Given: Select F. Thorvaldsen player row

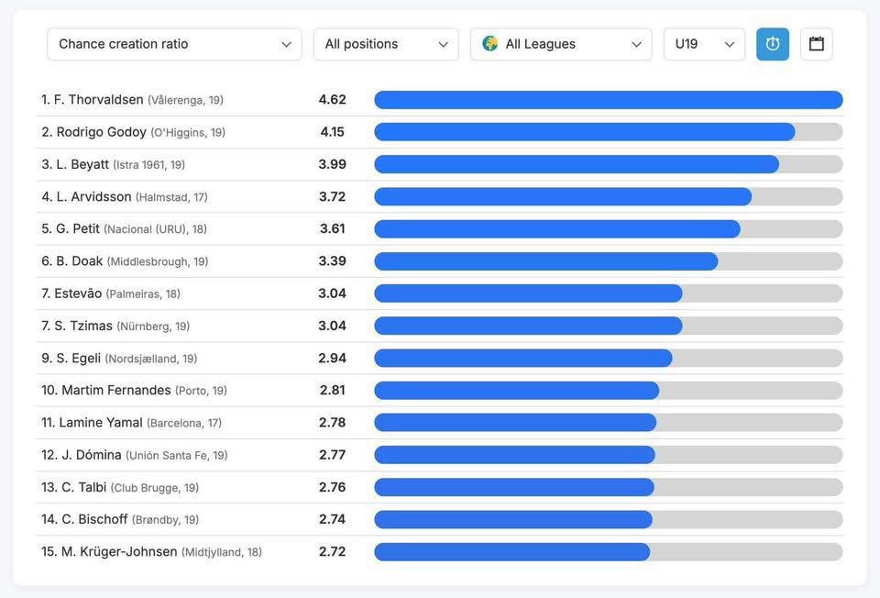Looking at the screenshot, I should 99,100.
